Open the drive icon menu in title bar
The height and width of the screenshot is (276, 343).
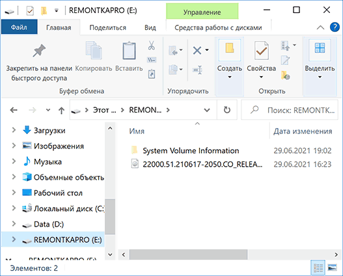click(9, 11)
